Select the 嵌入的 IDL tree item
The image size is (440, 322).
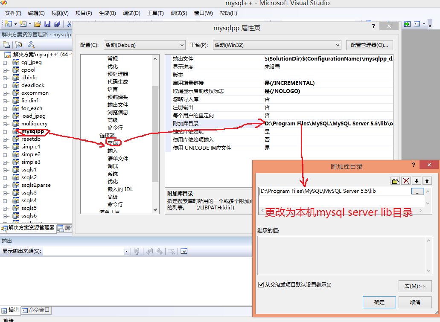click(x=120, y=189)
